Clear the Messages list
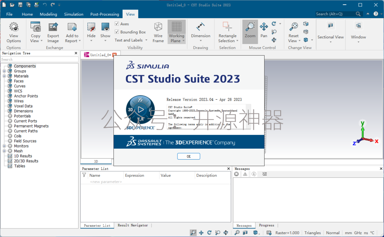The image size is (384, 237). (265, 174)
